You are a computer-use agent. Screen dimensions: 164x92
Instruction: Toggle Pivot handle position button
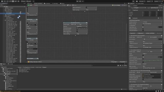coord(23,1)
